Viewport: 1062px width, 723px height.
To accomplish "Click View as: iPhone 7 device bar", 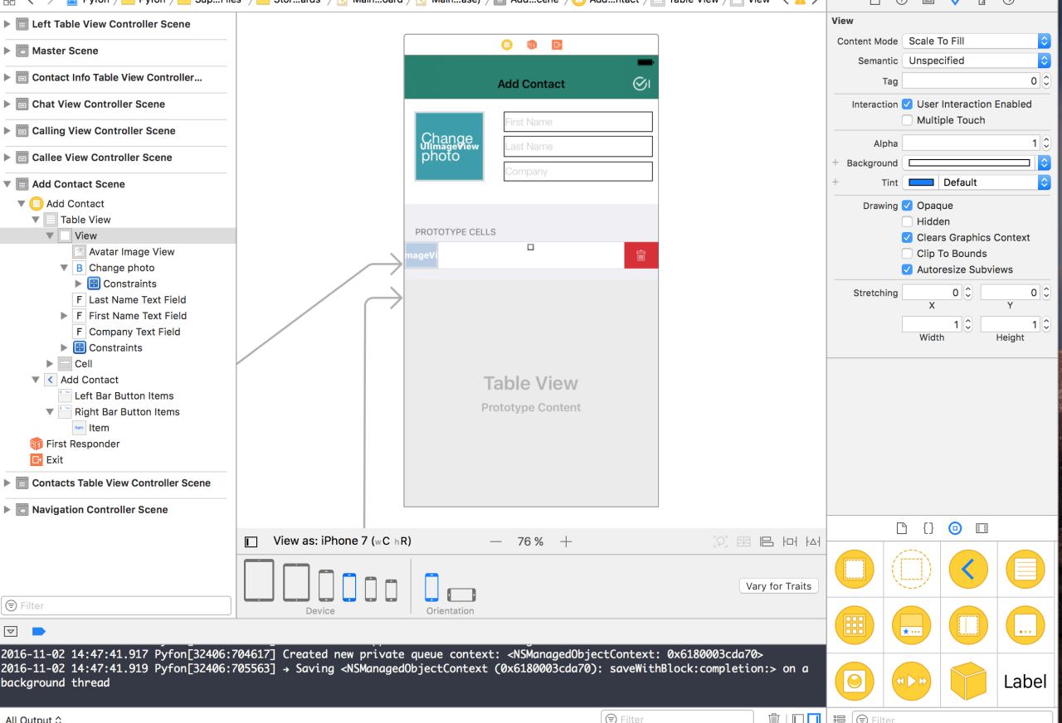I will (343, 541).
